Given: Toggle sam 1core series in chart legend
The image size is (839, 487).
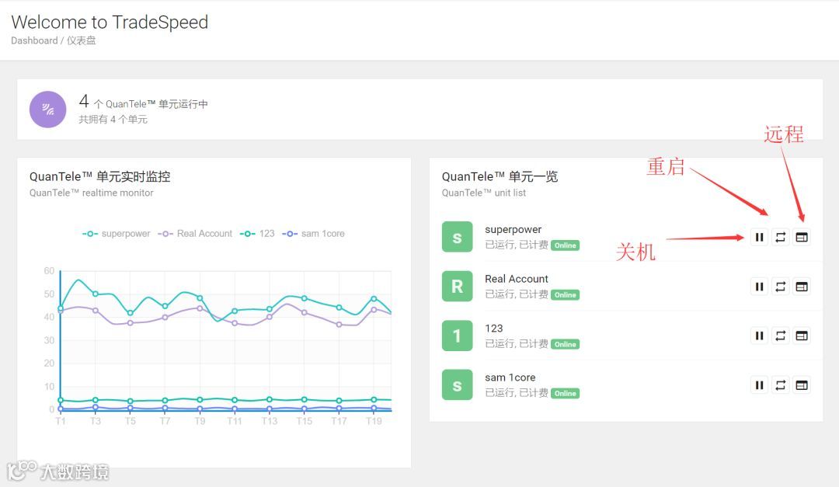Looking at the screenshot, I should [314, 233].
